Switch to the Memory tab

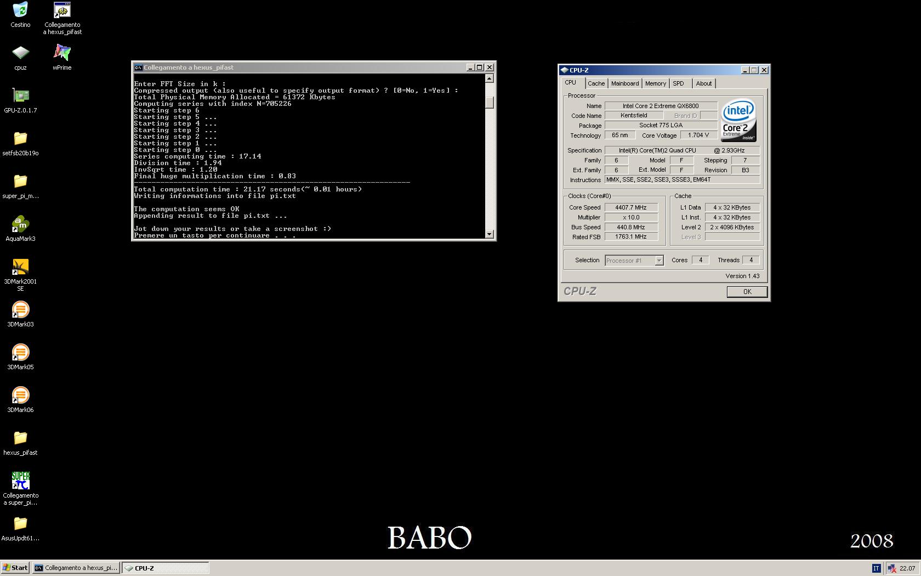(x=656, y=83)
